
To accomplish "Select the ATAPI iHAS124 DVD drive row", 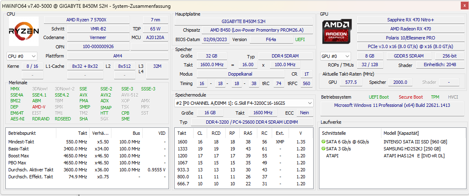I will click(393, 156).
